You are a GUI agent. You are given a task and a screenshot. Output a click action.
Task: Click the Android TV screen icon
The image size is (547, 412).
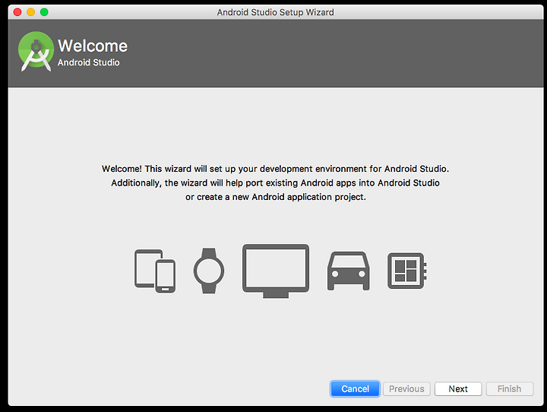(x=276, y=271)
